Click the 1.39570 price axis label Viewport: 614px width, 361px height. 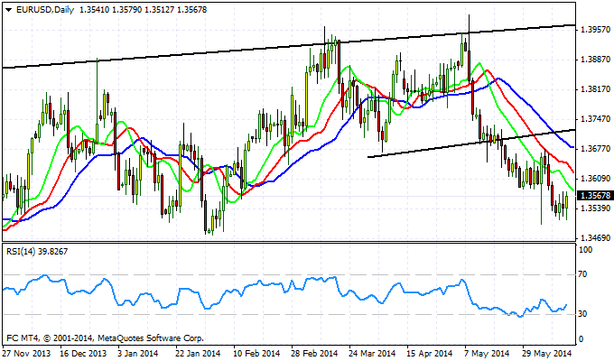(x=596, y=30)
